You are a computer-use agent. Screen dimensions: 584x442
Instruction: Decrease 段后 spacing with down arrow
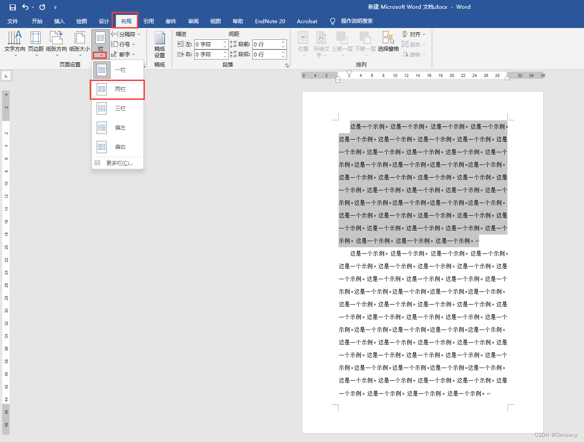point(283,56)
